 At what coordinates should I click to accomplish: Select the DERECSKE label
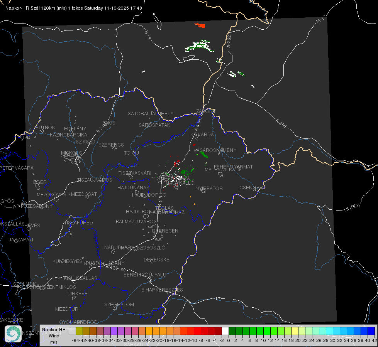pos(156,259)
